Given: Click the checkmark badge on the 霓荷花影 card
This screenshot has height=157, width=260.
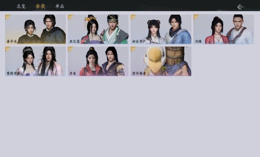Looking at the screenshot, I should [7, 49].
